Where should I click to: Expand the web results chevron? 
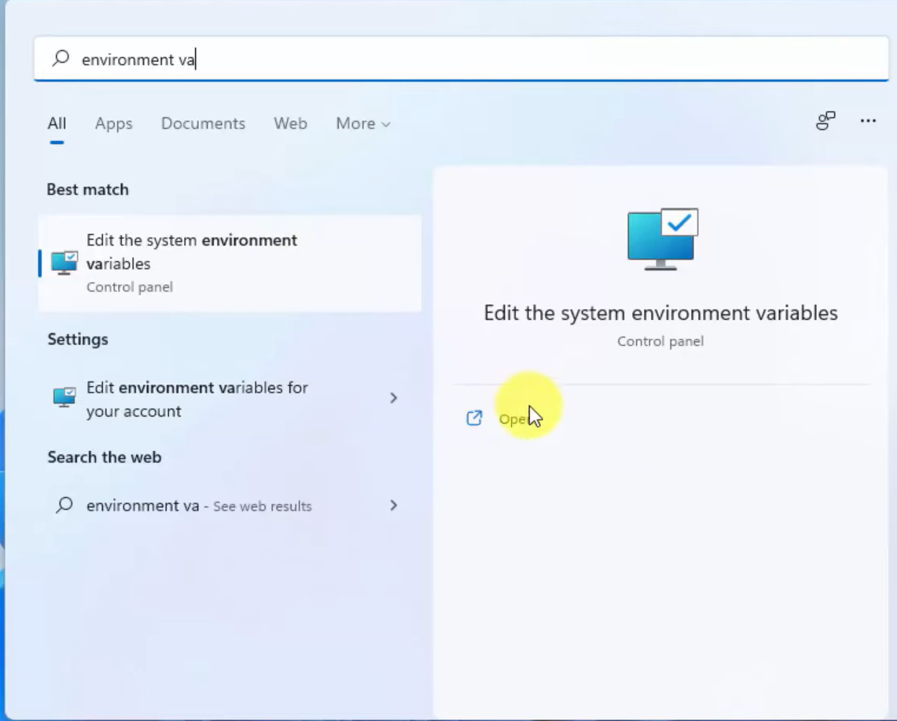[x=394, y=506]
